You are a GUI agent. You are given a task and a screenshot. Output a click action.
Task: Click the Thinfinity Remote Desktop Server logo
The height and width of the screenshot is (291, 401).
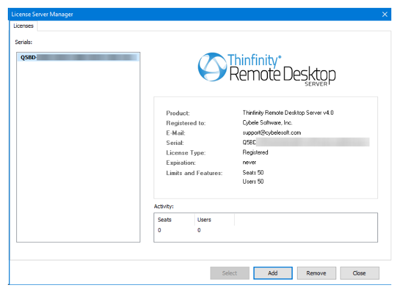tap(267, 69)
